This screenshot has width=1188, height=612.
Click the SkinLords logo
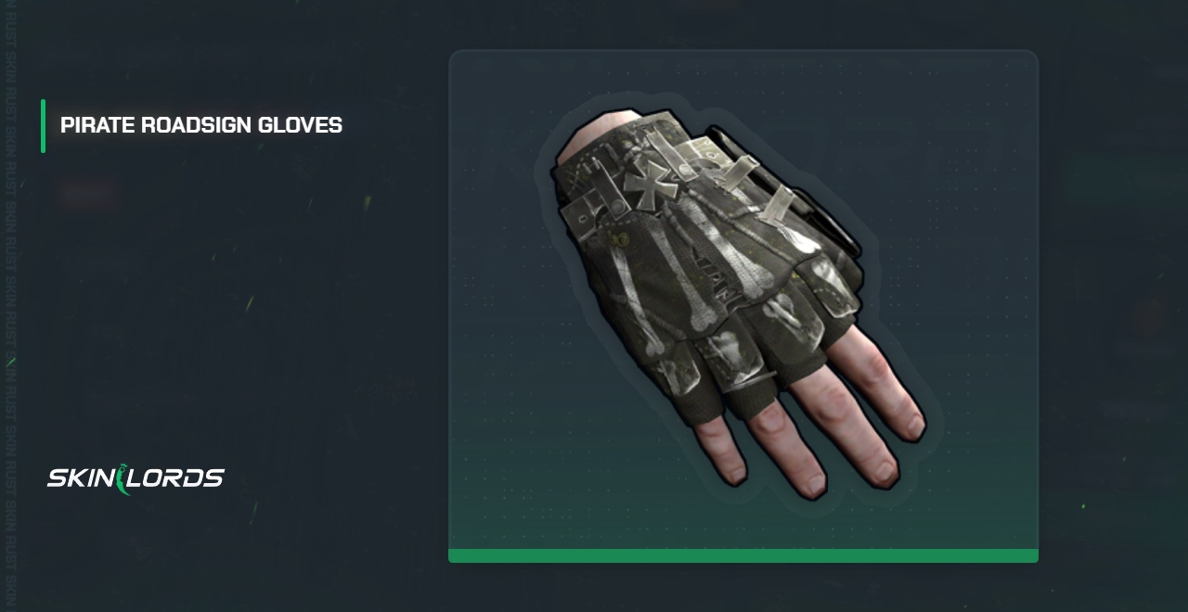136,478
